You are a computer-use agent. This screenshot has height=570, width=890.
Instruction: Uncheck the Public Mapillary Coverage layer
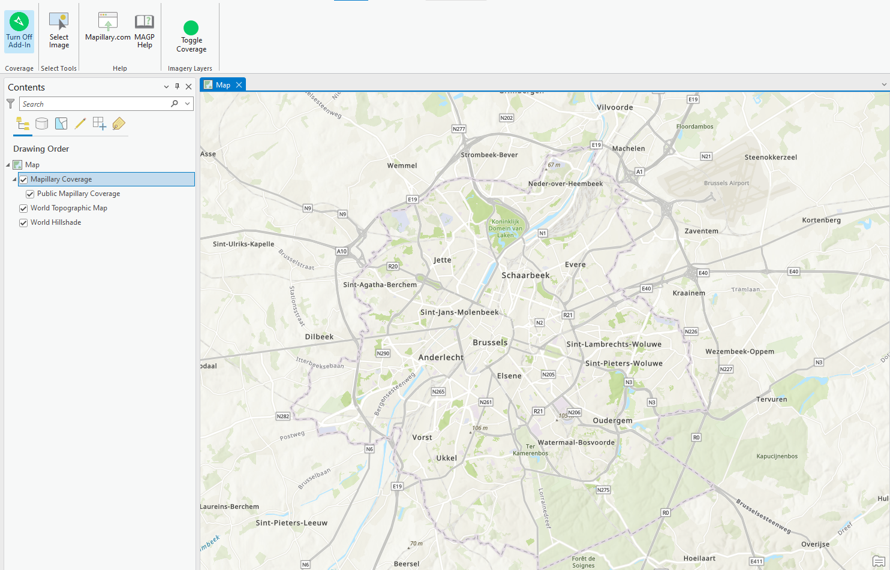point(30,194)
